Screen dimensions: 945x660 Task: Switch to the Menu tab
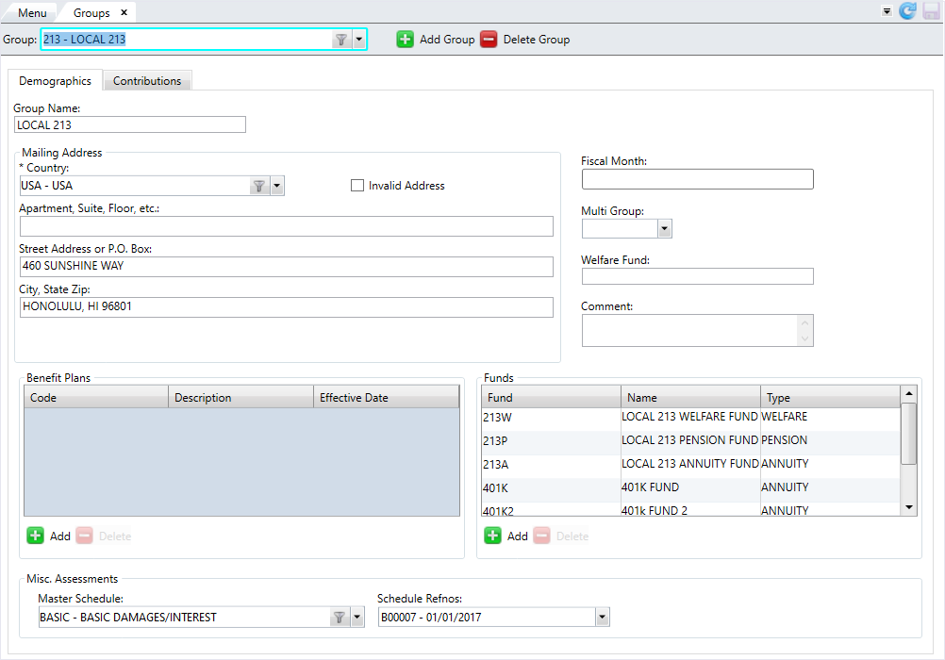32,12
